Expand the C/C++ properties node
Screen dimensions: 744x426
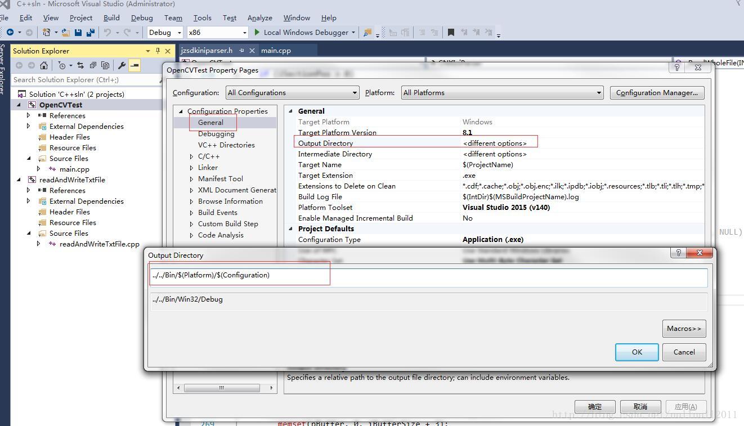191,156
